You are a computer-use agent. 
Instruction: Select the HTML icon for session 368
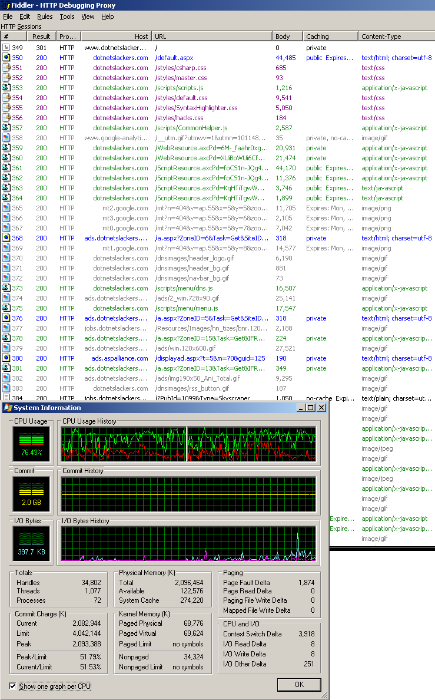coord(6,238)
